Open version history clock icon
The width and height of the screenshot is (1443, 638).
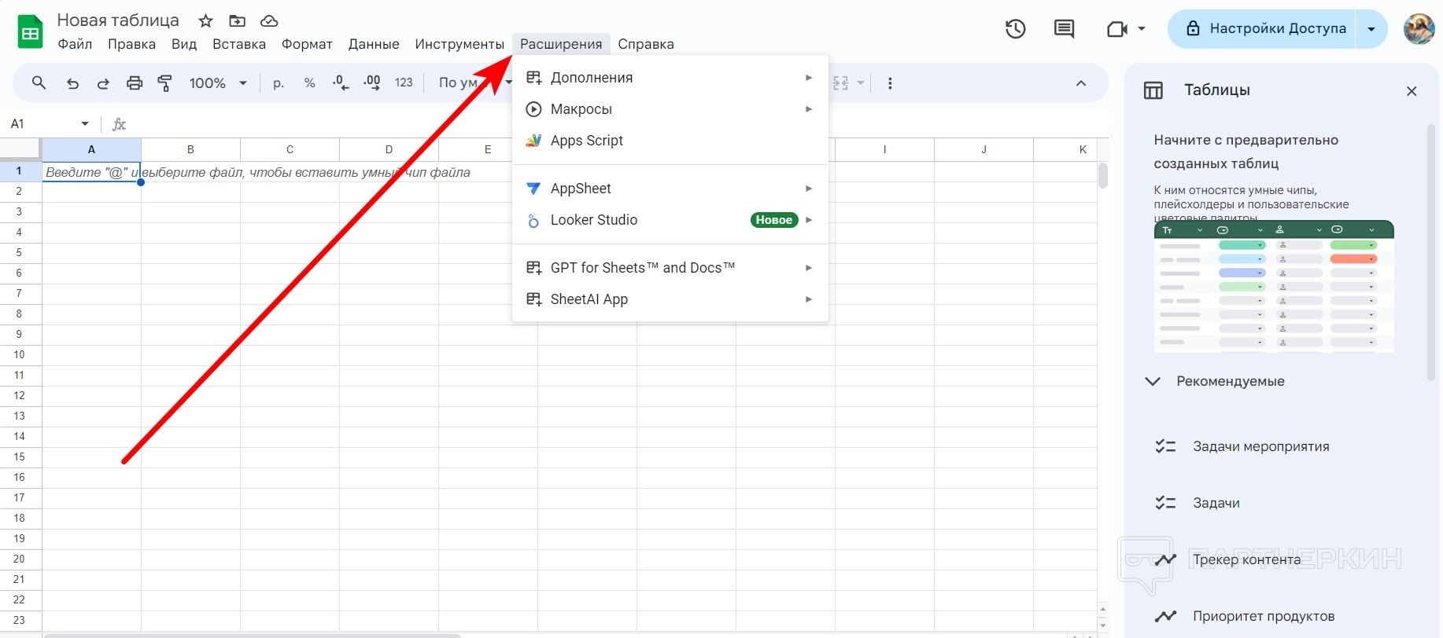1015,29
